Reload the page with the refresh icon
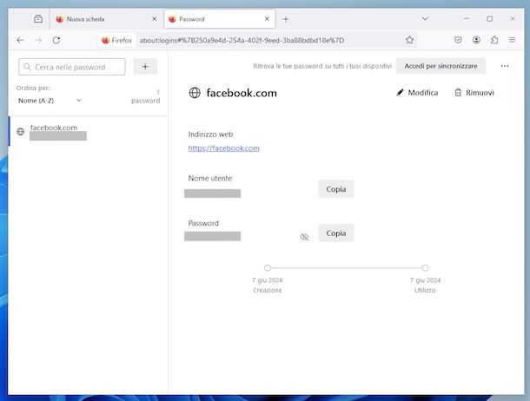The height and width of the screenshot is (401, 530). (x=56, y=40)
